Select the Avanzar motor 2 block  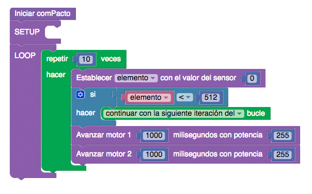(104, 154)
